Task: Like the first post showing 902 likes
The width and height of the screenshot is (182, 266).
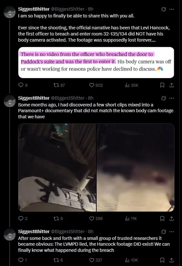Action: click(x=96, y=85)
